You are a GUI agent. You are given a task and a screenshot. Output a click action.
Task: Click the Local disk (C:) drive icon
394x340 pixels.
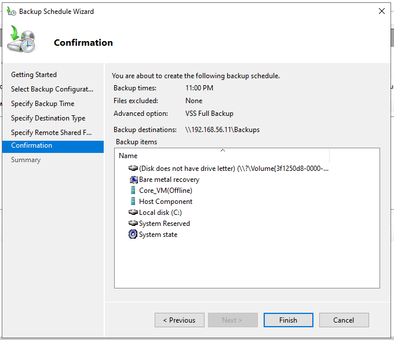(133, 212)
